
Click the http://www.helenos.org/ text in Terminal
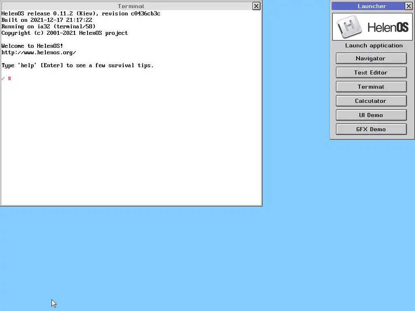[x=39, y=52]
